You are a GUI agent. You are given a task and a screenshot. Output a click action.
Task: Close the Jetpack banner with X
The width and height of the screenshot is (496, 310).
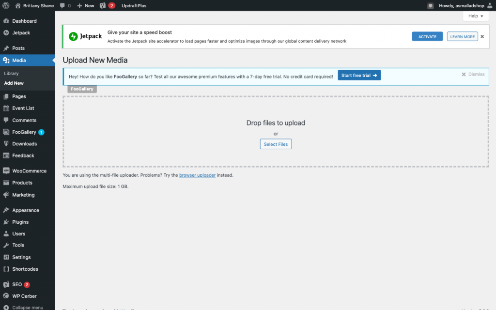click(482, 37)
